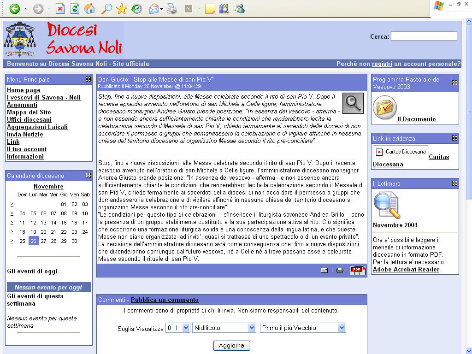472x354 pixels.
Task: Collapse the Menu Principale block
Action: point(88,79)
